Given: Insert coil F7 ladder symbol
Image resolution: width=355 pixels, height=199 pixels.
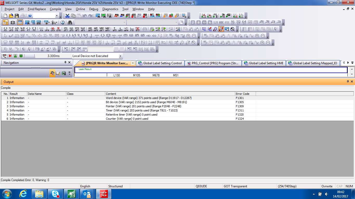Looking at the screenshot, I should [x=28, y=29].
